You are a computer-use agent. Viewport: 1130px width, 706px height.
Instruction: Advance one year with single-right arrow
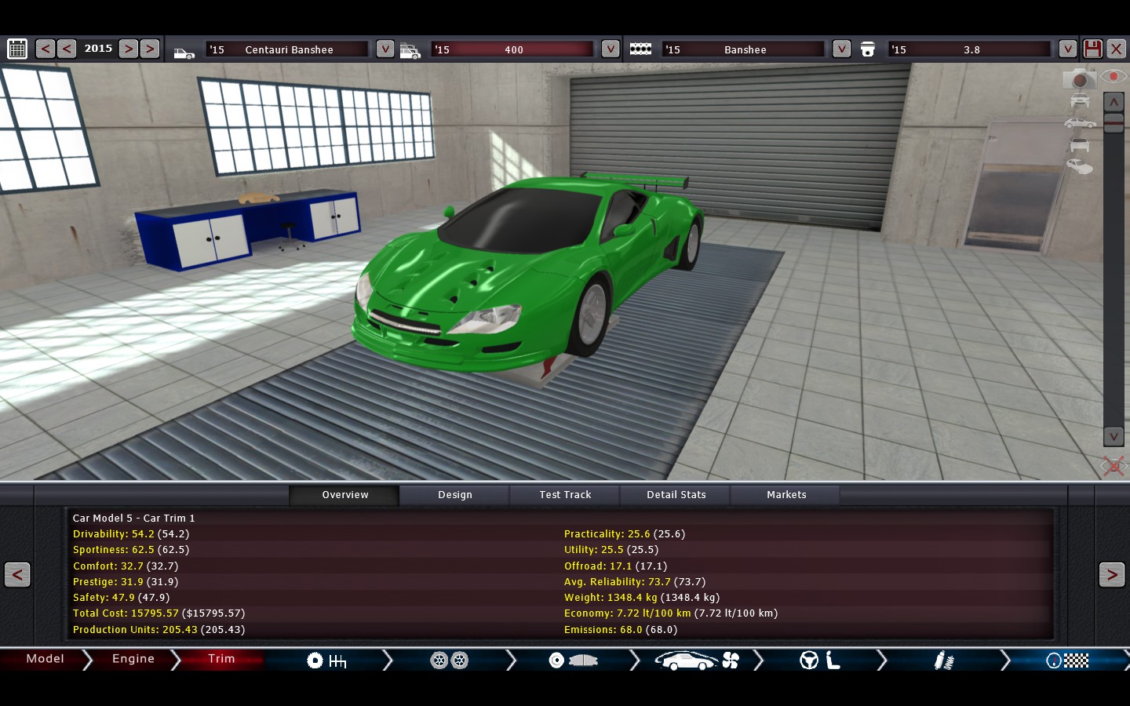tap(129, 49)
